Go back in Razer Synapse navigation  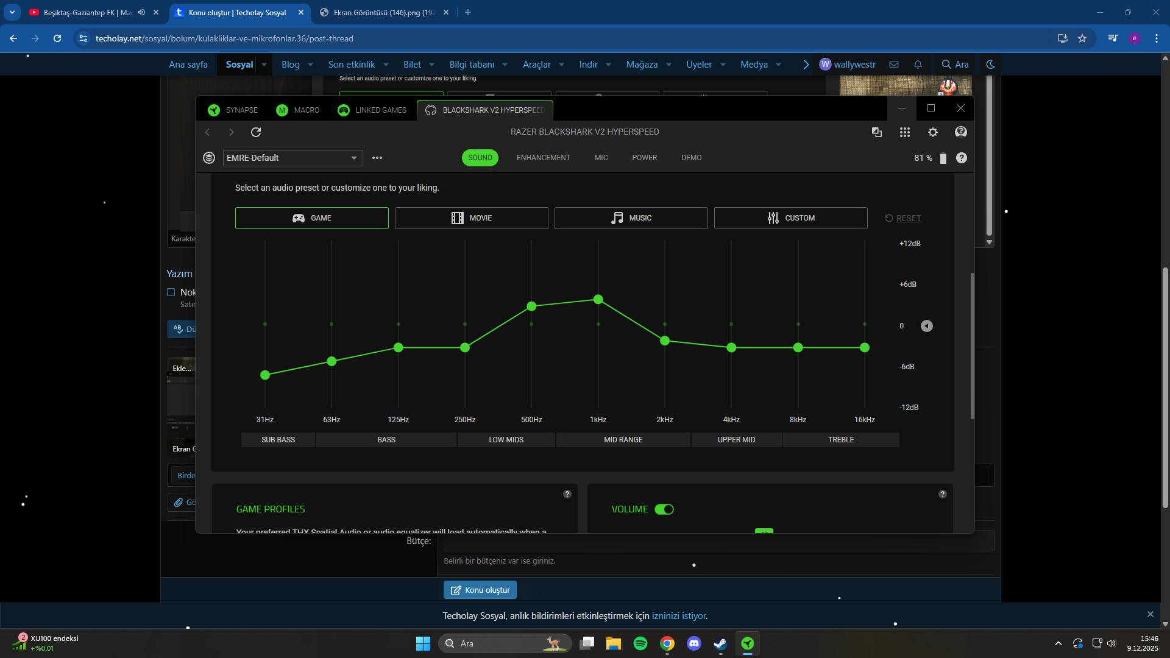tap(208, 132)
